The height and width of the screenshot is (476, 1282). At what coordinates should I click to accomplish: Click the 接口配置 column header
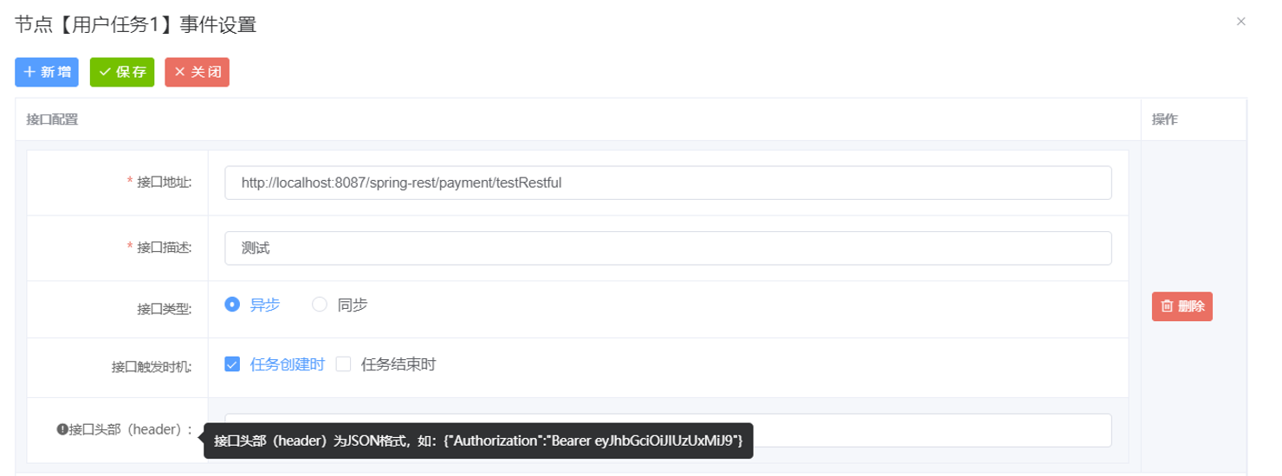(x=53, y=120)
